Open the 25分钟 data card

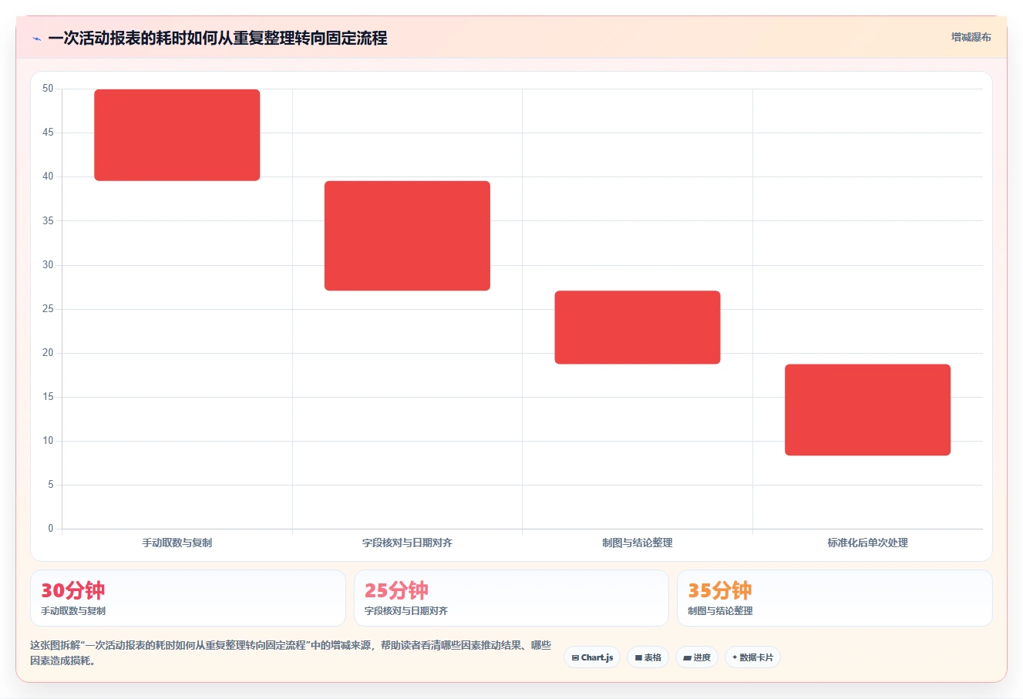point(511,598)
